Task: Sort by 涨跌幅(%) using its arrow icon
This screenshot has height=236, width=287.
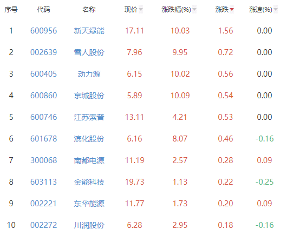Action: click(x=194, y=10)
